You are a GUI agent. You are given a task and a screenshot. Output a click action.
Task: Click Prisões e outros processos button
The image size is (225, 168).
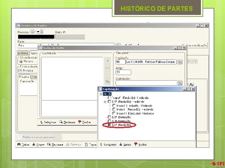pyautogui.click(x=39, y=137)
